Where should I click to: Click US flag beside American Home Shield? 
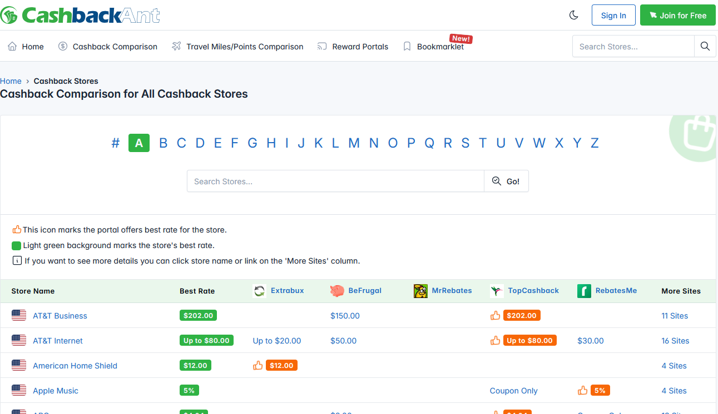point(19,365)
